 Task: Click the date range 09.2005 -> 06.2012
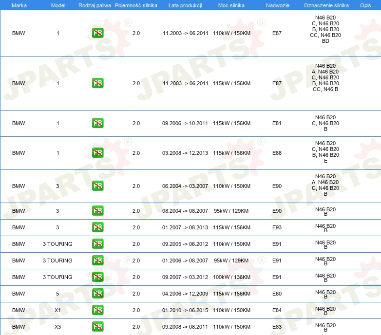[x=185, y=244]
